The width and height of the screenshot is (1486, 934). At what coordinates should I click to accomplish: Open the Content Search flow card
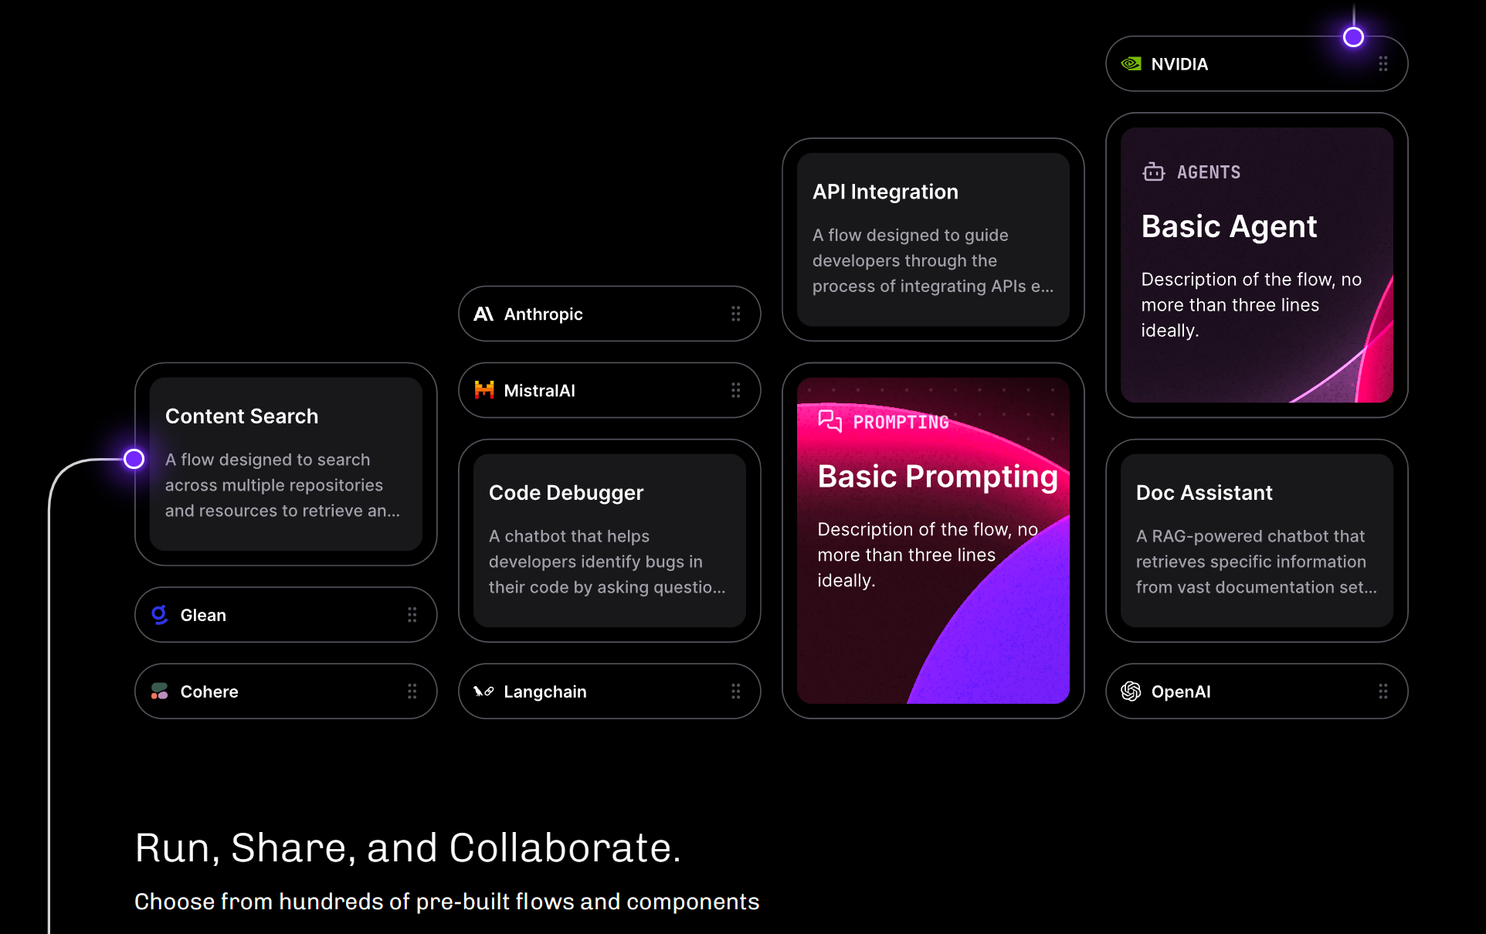pyautogui.click(x=286, y=464)
